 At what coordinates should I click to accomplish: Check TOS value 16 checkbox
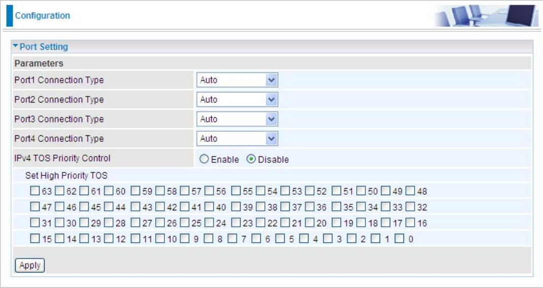410,223
